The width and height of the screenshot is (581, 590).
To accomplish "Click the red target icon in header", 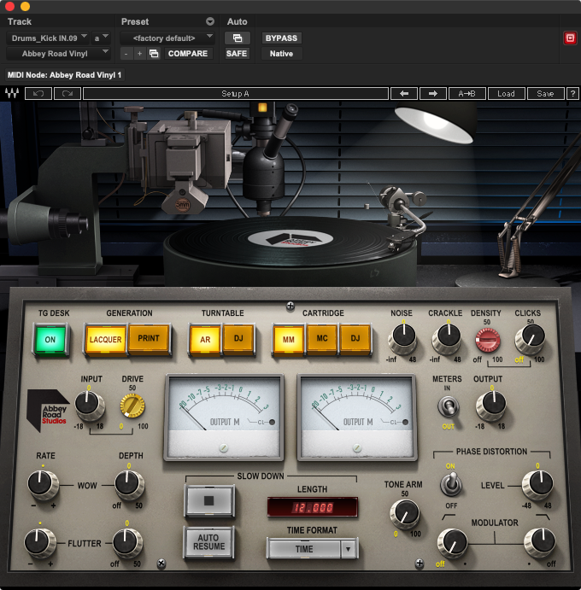I will click(570, 38).
